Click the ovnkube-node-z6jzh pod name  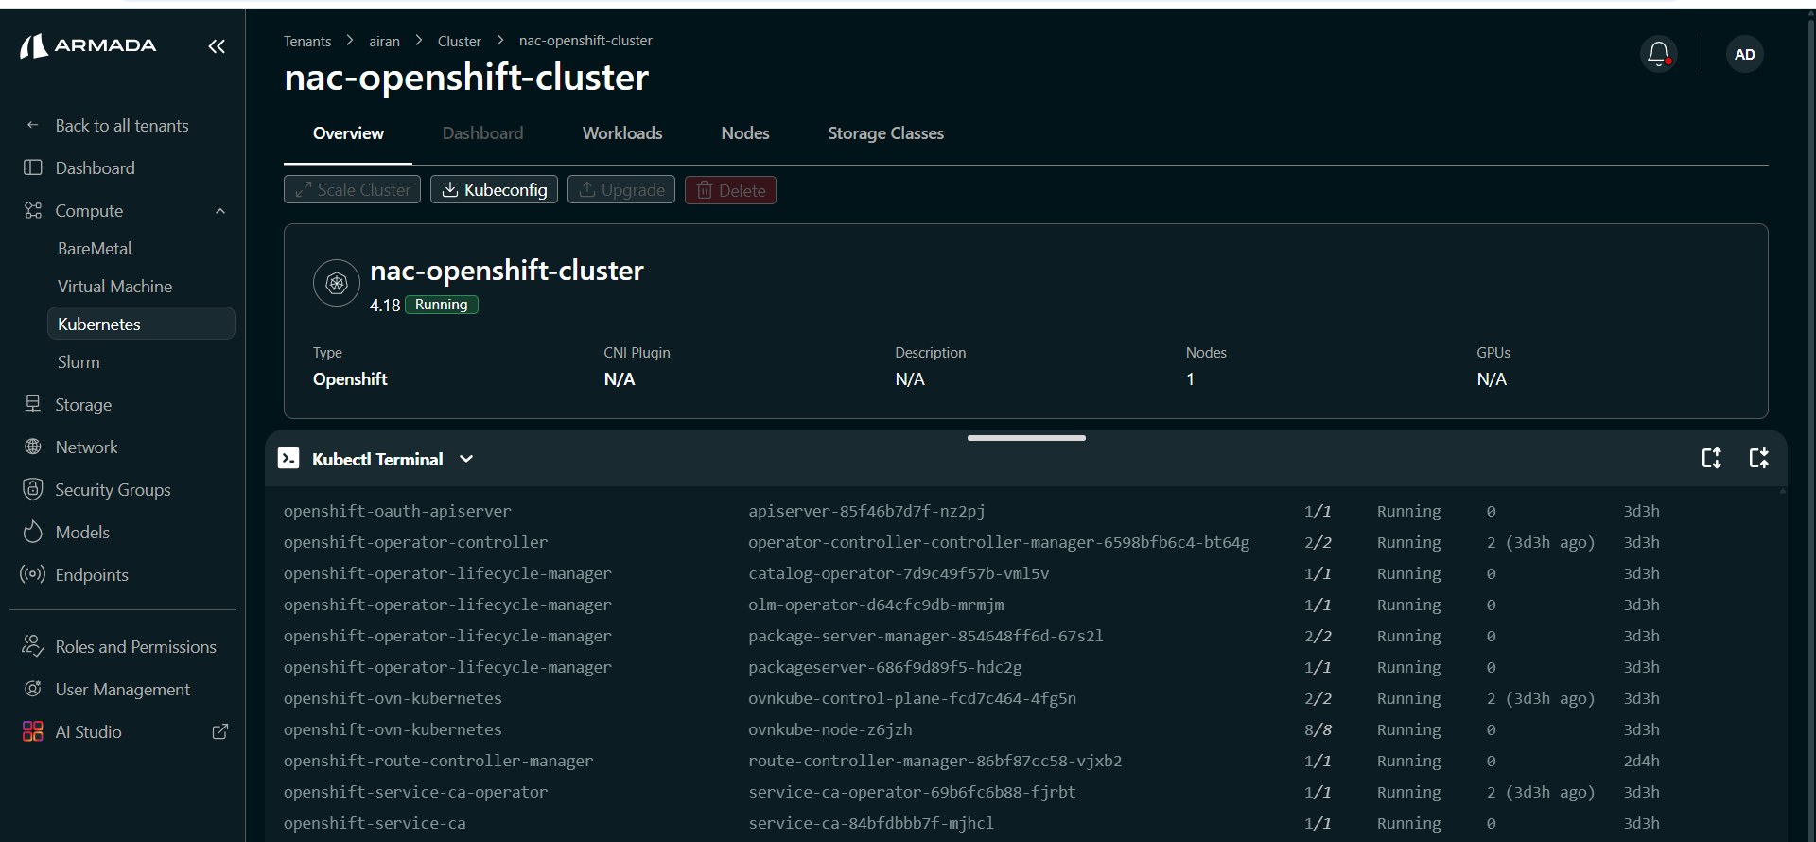tap(830, 729)
